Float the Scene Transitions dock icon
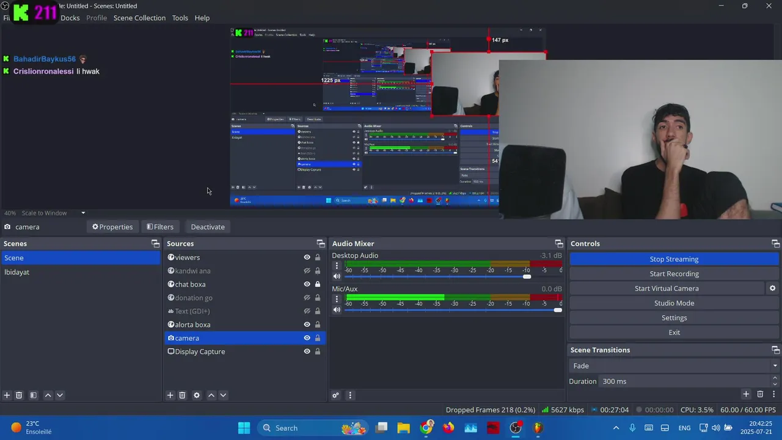Image resolution: width=782 pixels, height=440 pixels. (775, 350)
